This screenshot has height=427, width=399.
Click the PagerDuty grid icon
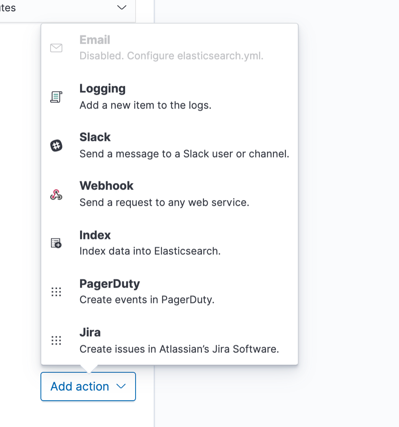pyautogui.click(x=56, y=292)
